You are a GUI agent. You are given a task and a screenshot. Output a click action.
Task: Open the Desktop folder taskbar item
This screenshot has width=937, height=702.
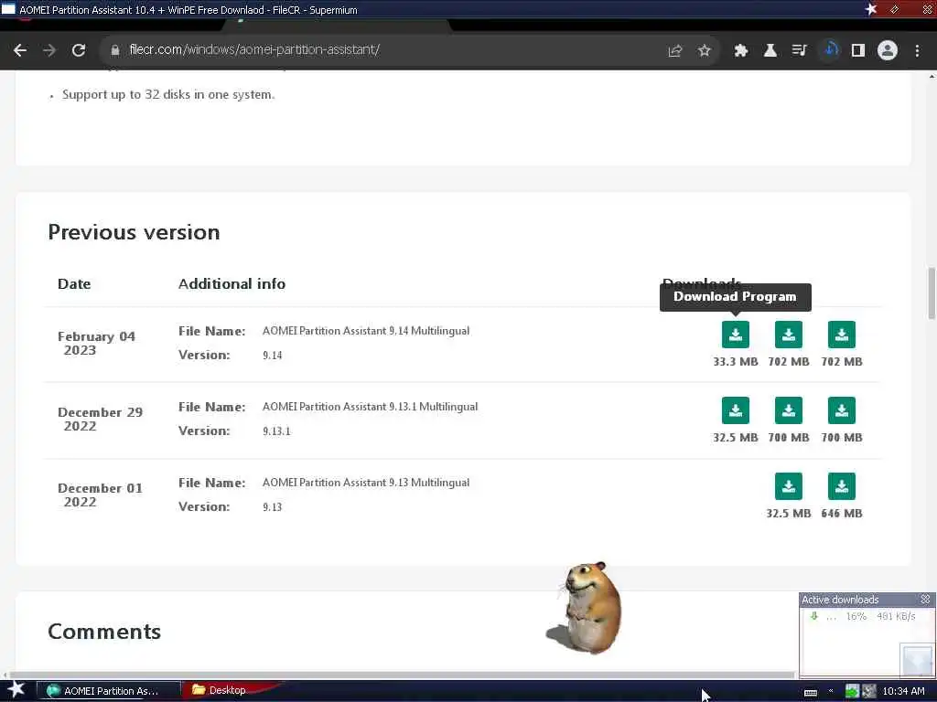click(227, 690)
